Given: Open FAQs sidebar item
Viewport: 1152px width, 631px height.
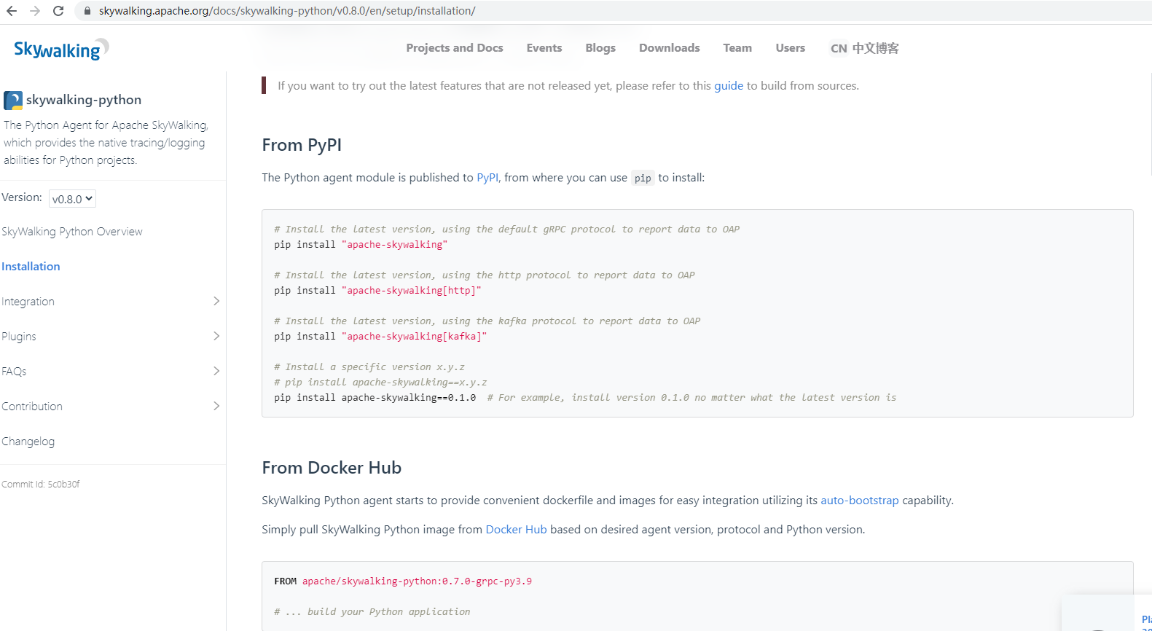Looking at the screenshot, I should pyautogui.click(x=14, y=372).
